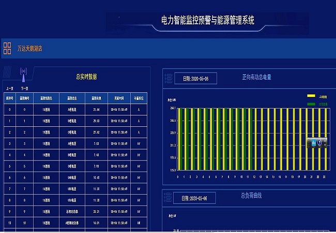Click the list icon beside the load curve date
Screen dimensions: 336x233
[168, 198]
